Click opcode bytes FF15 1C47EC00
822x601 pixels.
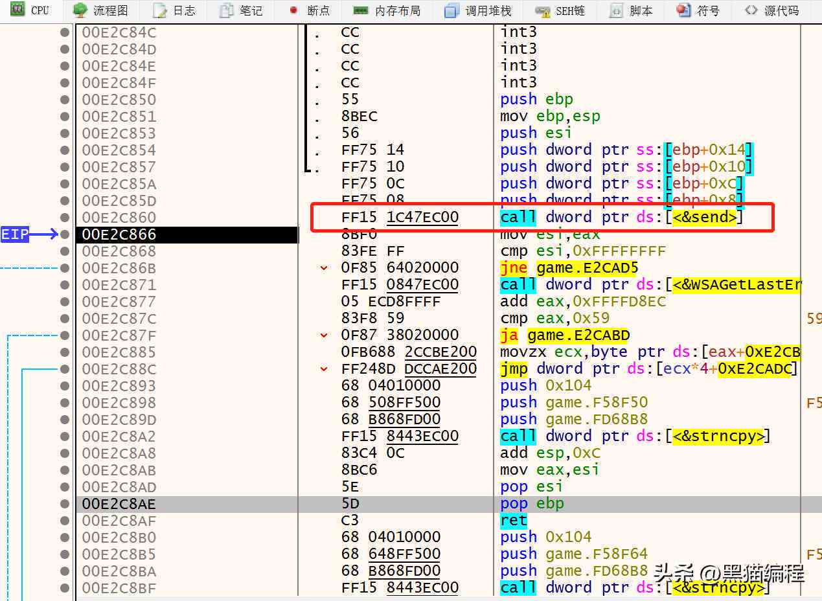[400, 218]
